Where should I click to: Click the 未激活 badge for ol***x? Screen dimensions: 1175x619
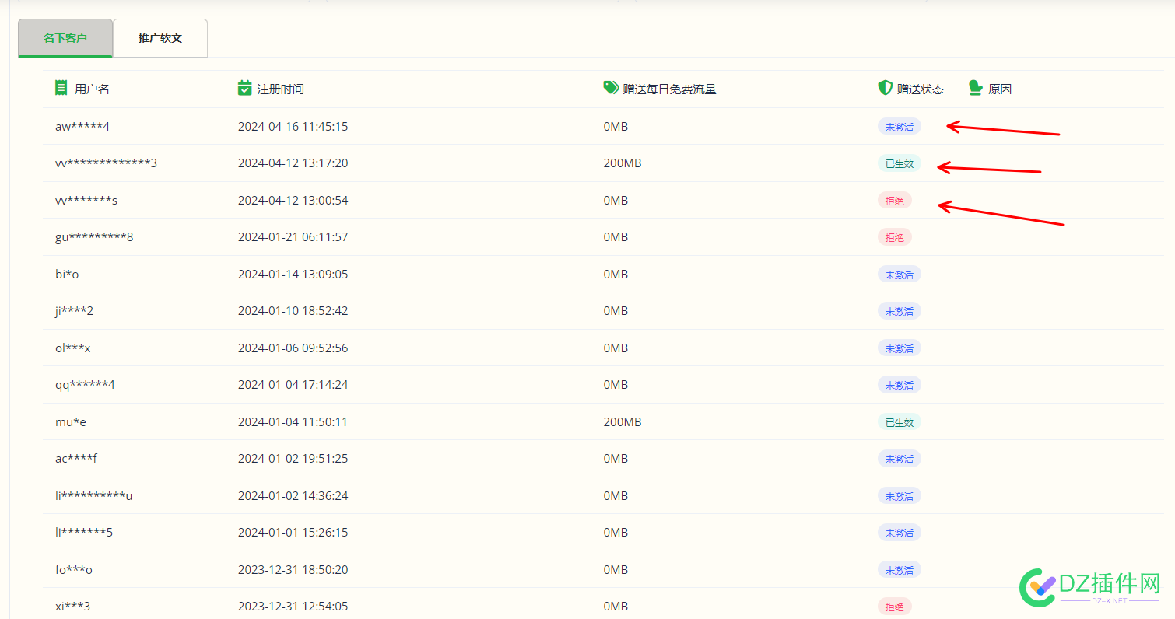(x=900, y=348)
